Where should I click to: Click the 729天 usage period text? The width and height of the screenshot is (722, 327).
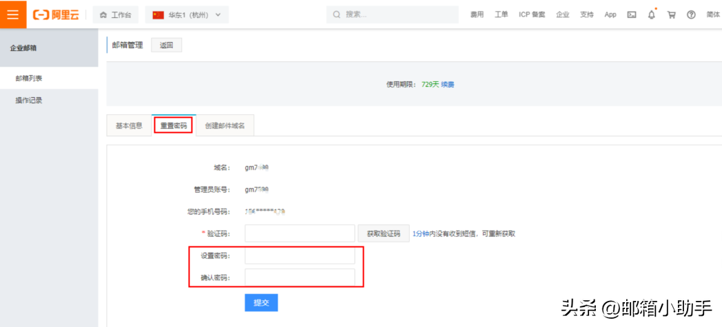pos(430,85)
